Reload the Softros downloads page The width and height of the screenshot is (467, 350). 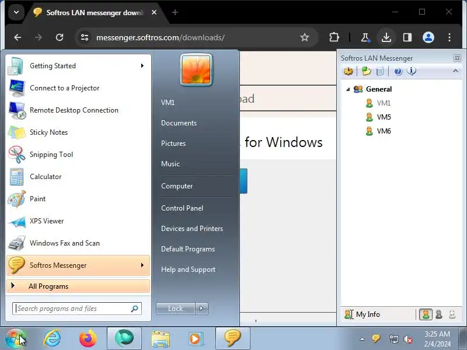[60, 37]
